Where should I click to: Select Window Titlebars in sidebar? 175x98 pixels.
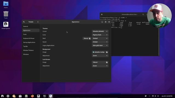click(x=31, y=50)
